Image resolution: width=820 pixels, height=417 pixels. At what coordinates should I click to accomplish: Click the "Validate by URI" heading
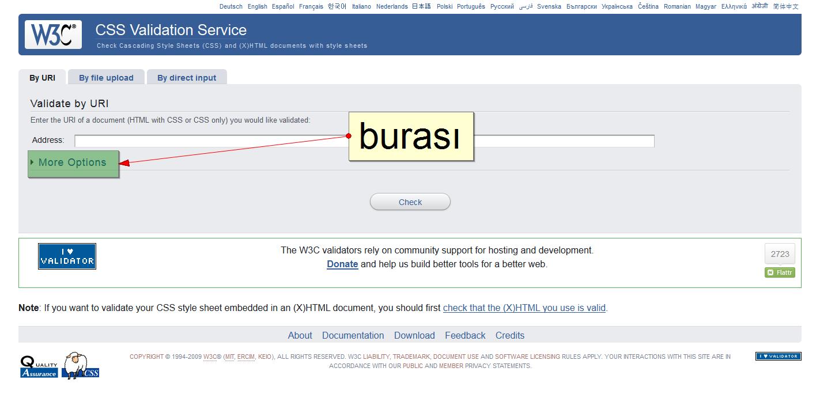pyautogui.click(x=69, y=104)
